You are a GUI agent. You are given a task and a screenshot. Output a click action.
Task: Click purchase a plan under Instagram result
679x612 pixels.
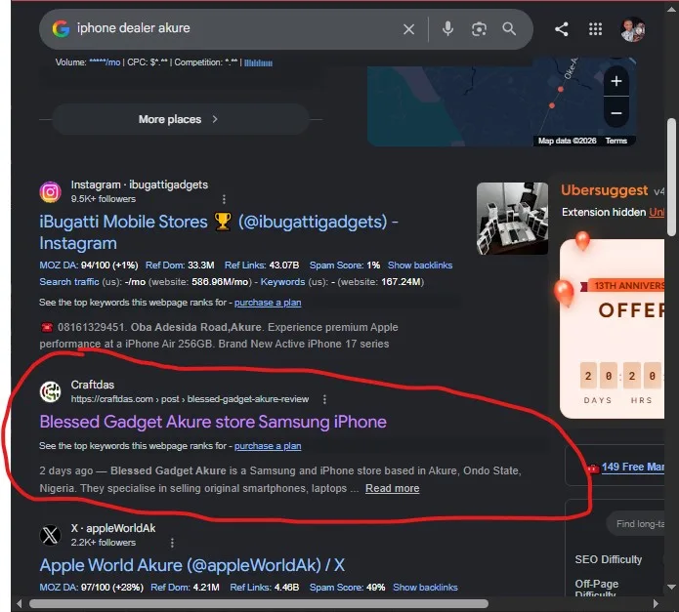(x=268, y=303)
